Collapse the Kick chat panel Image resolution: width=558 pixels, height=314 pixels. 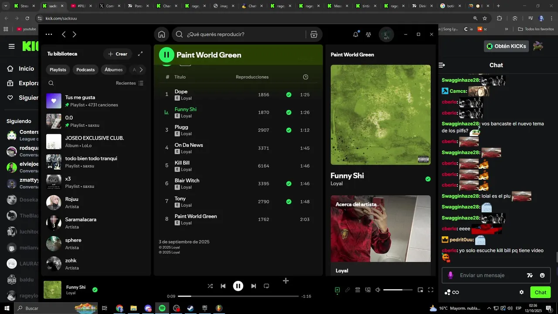pos(442,65)
